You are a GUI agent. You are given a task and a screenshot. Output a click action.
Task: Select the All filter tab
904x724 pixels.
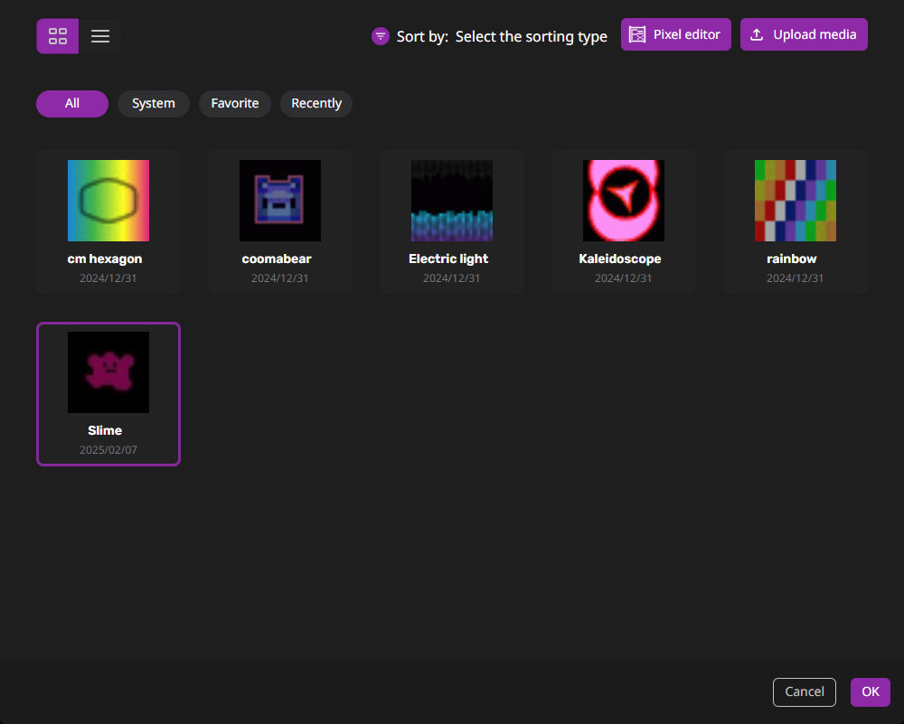point(72,104)
